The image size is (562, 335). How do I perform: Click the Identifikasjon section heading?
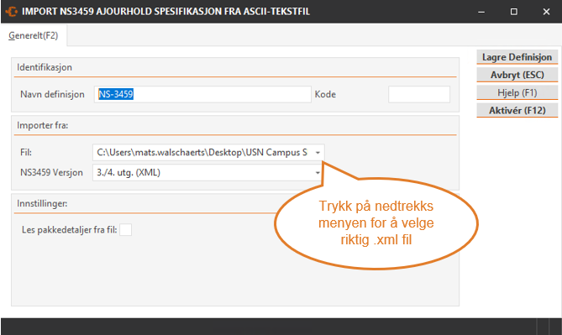click(x=45, y=67)
